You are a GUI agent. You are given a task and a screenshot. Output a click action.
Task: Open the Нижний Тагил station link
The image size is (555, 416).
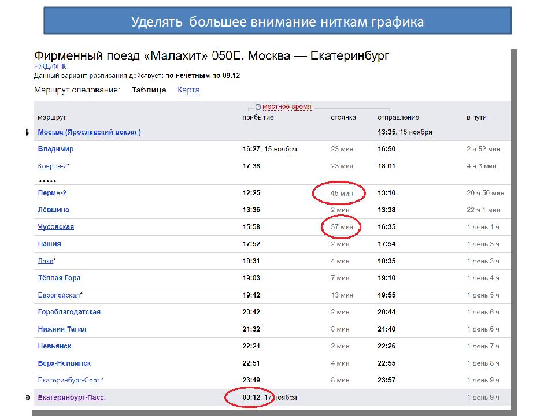[x=62, y=329]
